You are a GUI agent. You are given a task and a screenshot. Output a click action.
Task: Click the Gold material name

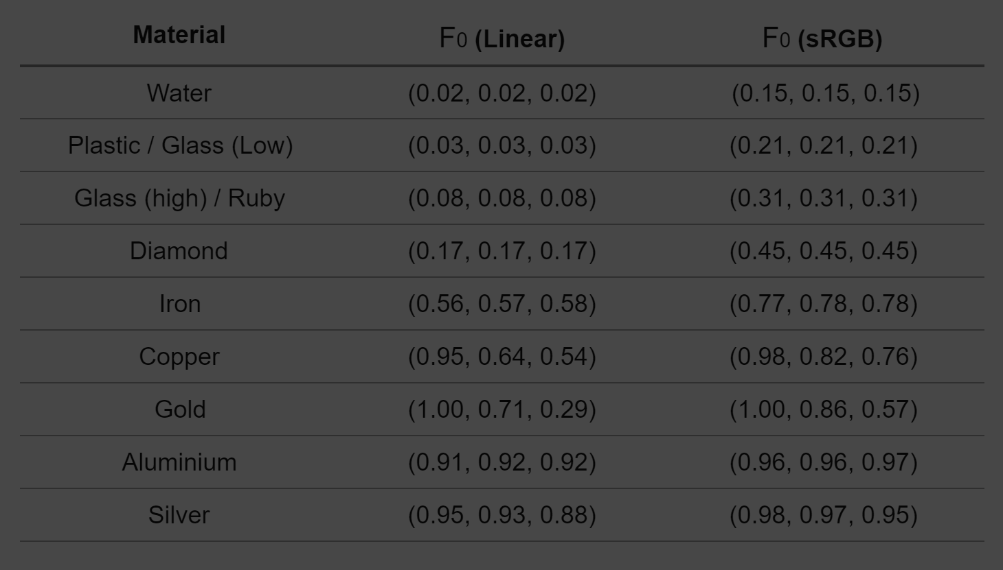click(x=180, y=409)
